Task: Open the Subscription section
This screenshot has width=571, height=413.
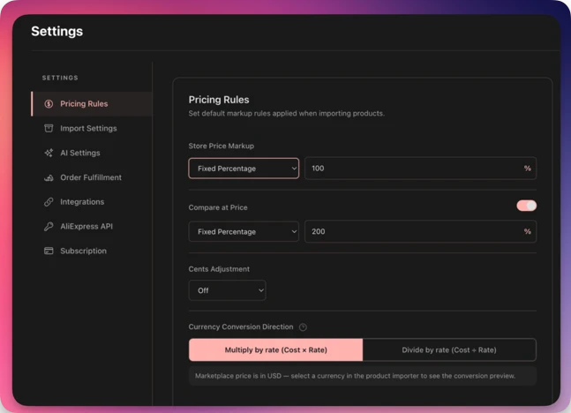Action: (92, 251)
